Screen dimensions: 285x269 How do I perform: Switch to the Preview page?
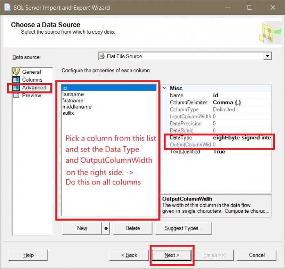click(32, 95)
